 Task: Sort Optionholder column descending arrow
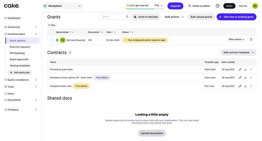click(x=72, y=32)
